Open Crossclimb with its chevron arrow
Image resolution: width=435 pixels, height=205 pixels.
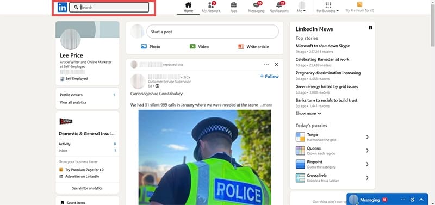point(367,178)
